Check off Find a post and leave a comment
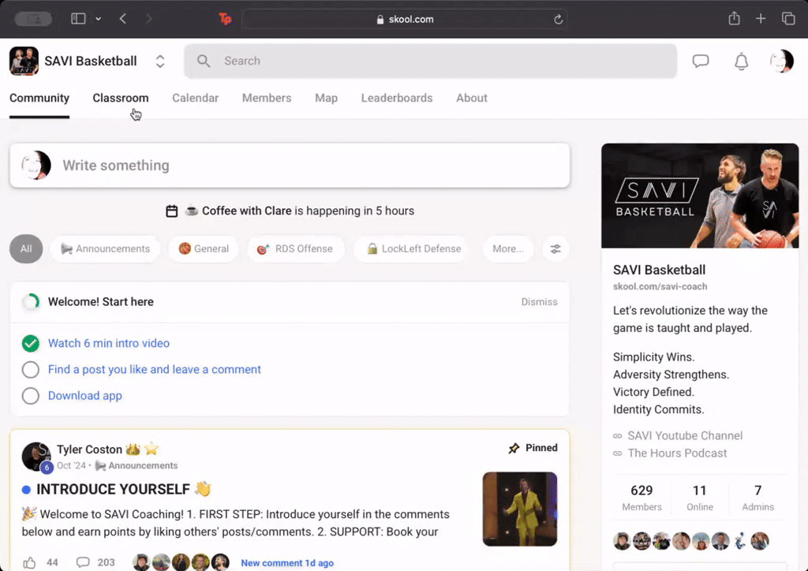 [30, 369]
